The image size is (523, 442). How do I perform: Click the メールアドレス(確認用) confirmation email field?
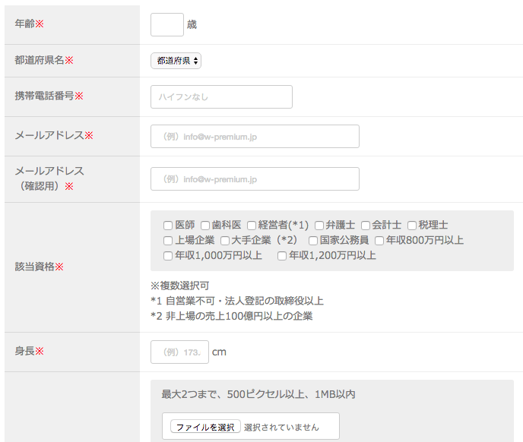[255, 179]
